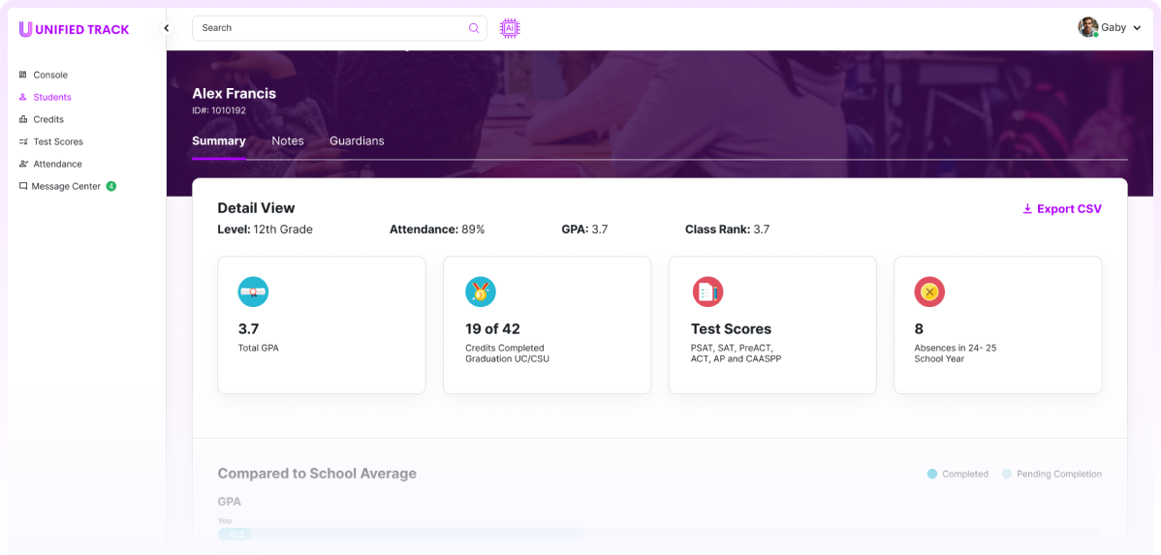Open the AI chip assistant icon
The height and width of the screenshot is (555, 1161).
click(x=510, y=28)
